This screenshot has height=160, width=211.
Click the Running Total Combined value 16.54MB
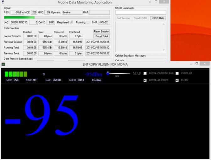(76, 48)
